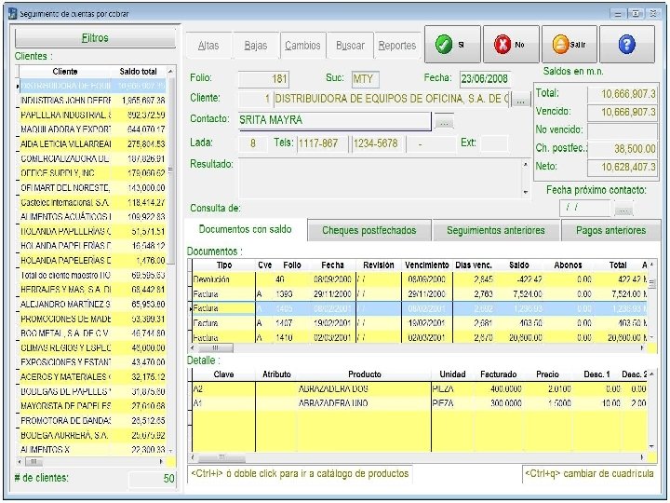670x503 pixels.
Task: View the Pagos anteriores tab
Action: pos(610,230)
